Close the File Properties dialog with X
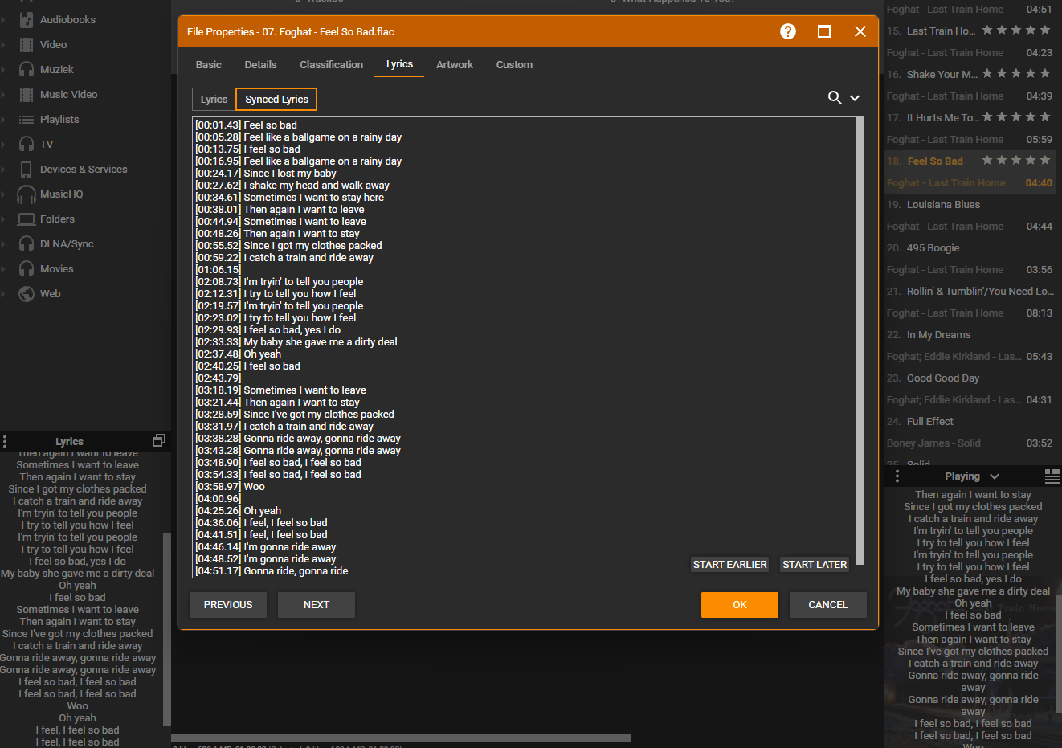Screen dimensions: 1062x748 click(x=860, y=31)
